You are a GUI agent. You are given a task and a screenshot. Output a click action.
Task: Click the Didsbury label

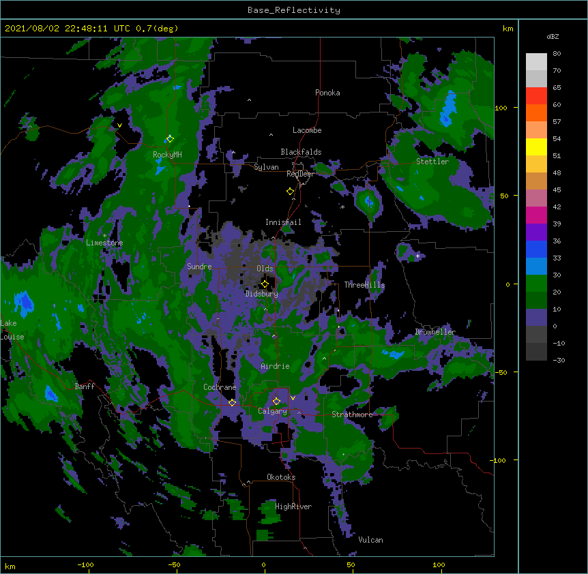pos(262,294)
